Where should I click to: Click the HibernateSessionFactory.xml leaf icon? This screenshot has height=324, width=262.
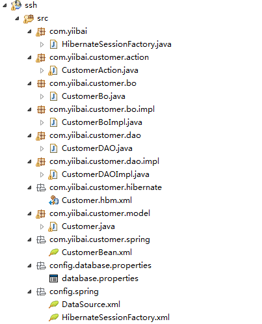[x=53, y=317]
